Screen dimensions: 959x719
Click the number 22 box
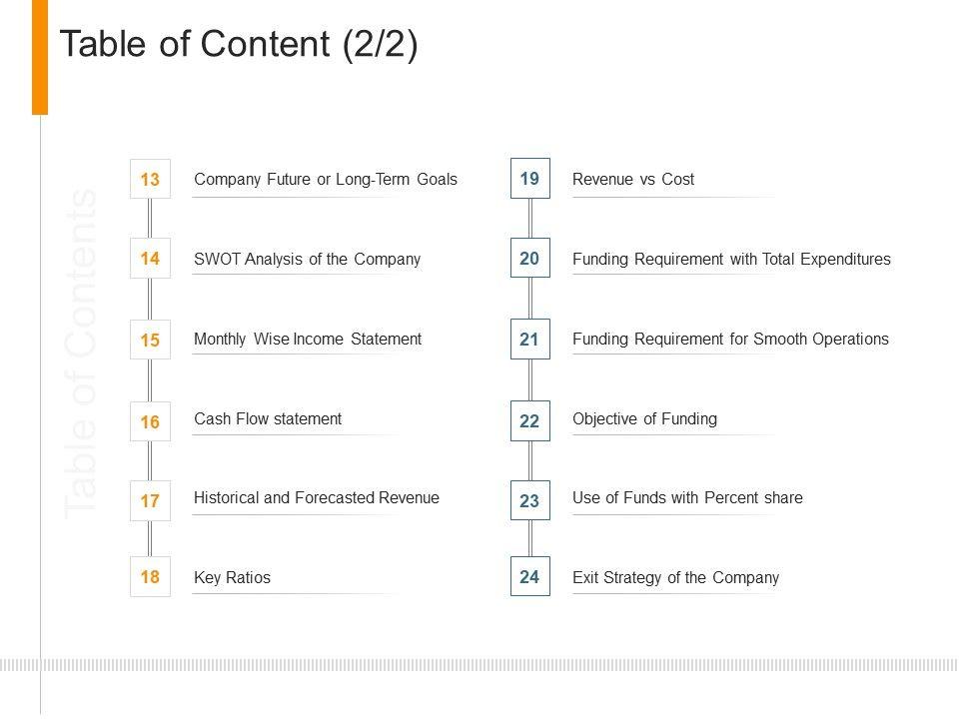pyautogui.click(x=529, y=422)
